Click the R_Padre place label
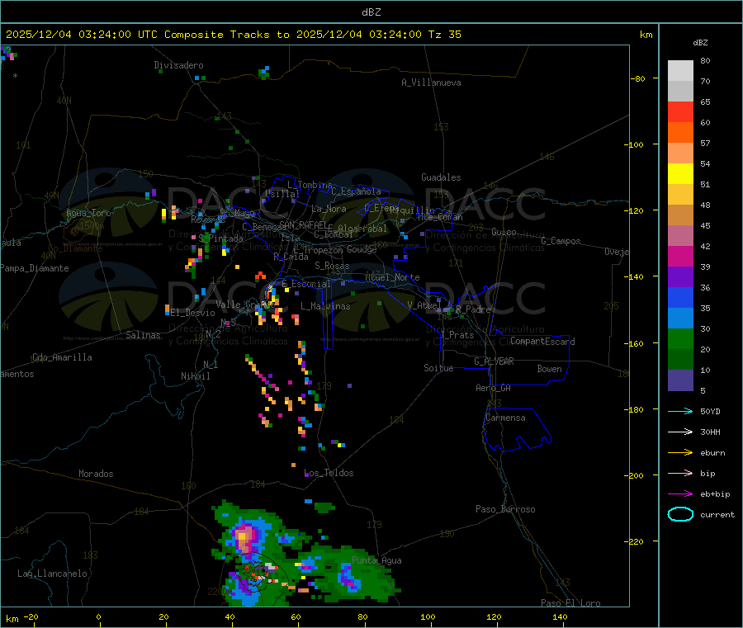This screenshot has width=743, height=628. [473, 309]
